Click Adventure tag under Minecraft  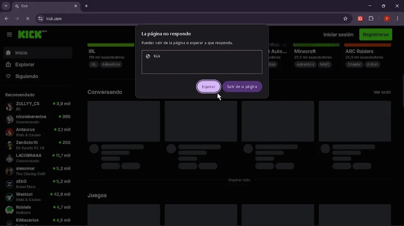[305, 64]
